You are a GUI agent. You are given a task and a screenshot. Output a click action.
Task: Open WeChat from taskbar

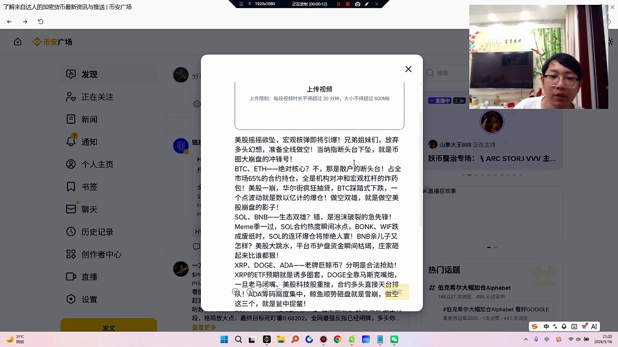coord(394,339)
